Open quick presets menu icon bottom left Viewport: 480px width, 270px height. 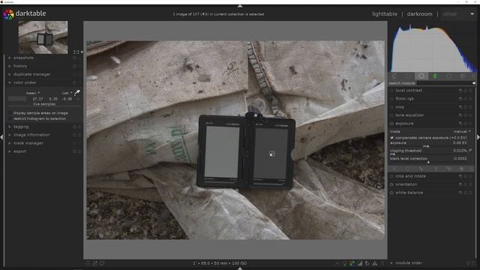click(x=88, y=263)
